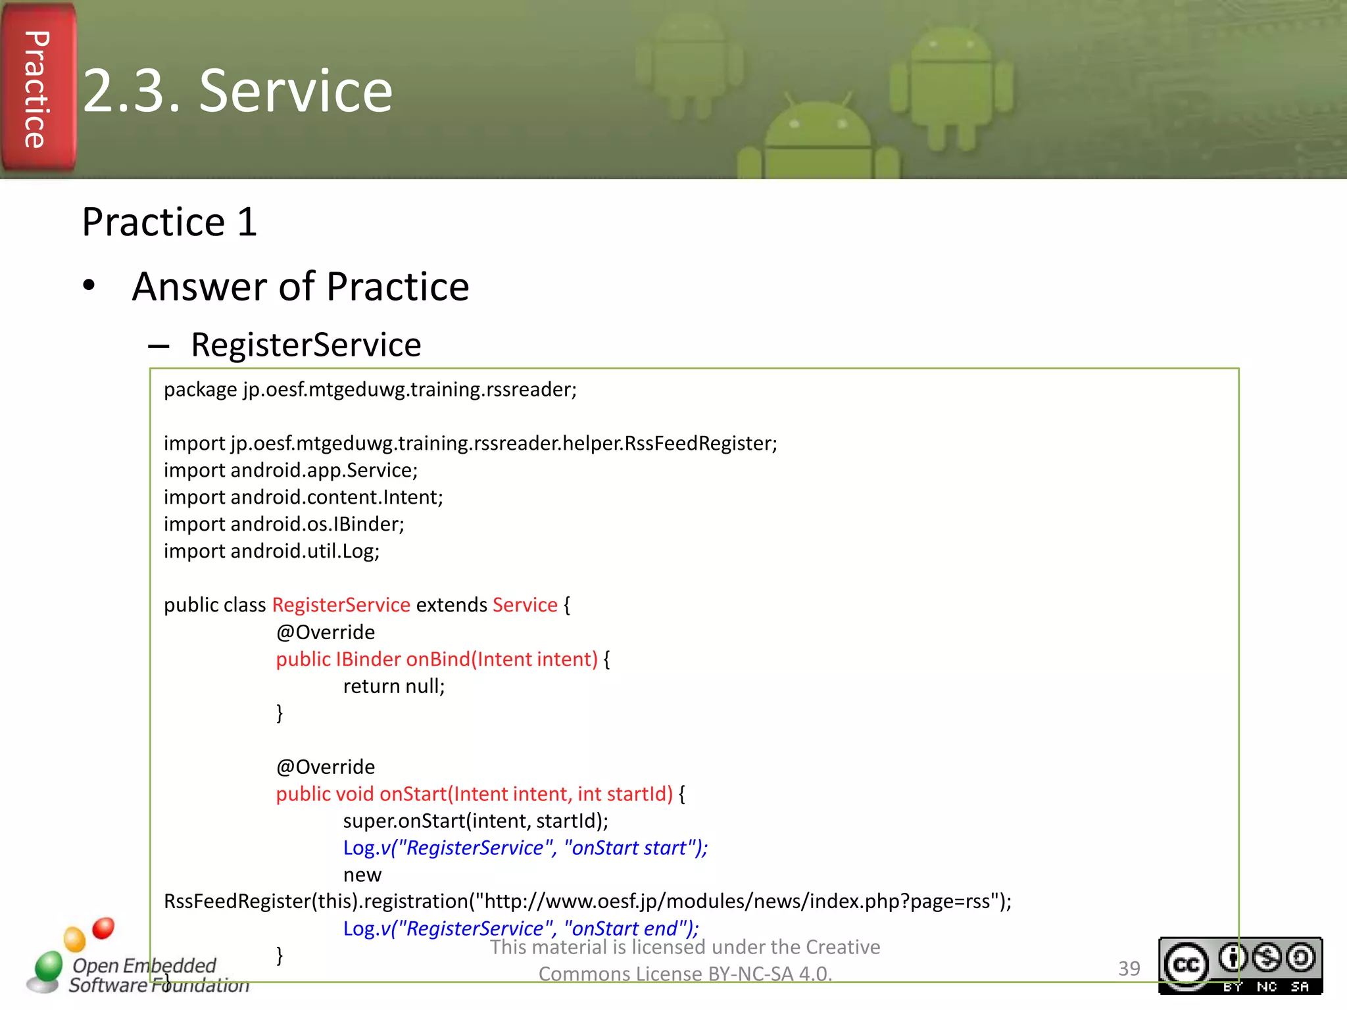
Task: Click the 'Practice 1' heading
Action: coord(170,222)
